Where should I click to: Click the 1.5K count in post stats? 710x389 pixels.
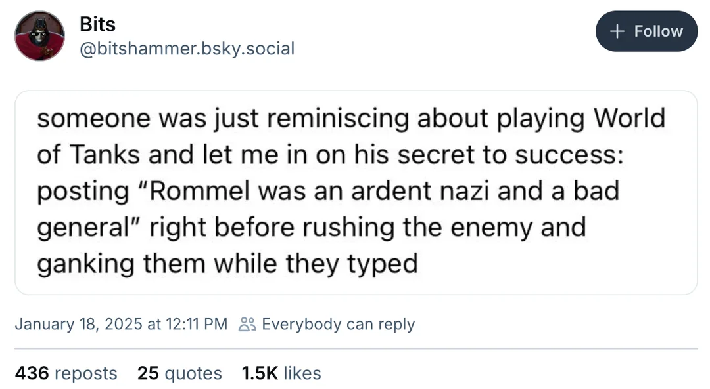259,373
